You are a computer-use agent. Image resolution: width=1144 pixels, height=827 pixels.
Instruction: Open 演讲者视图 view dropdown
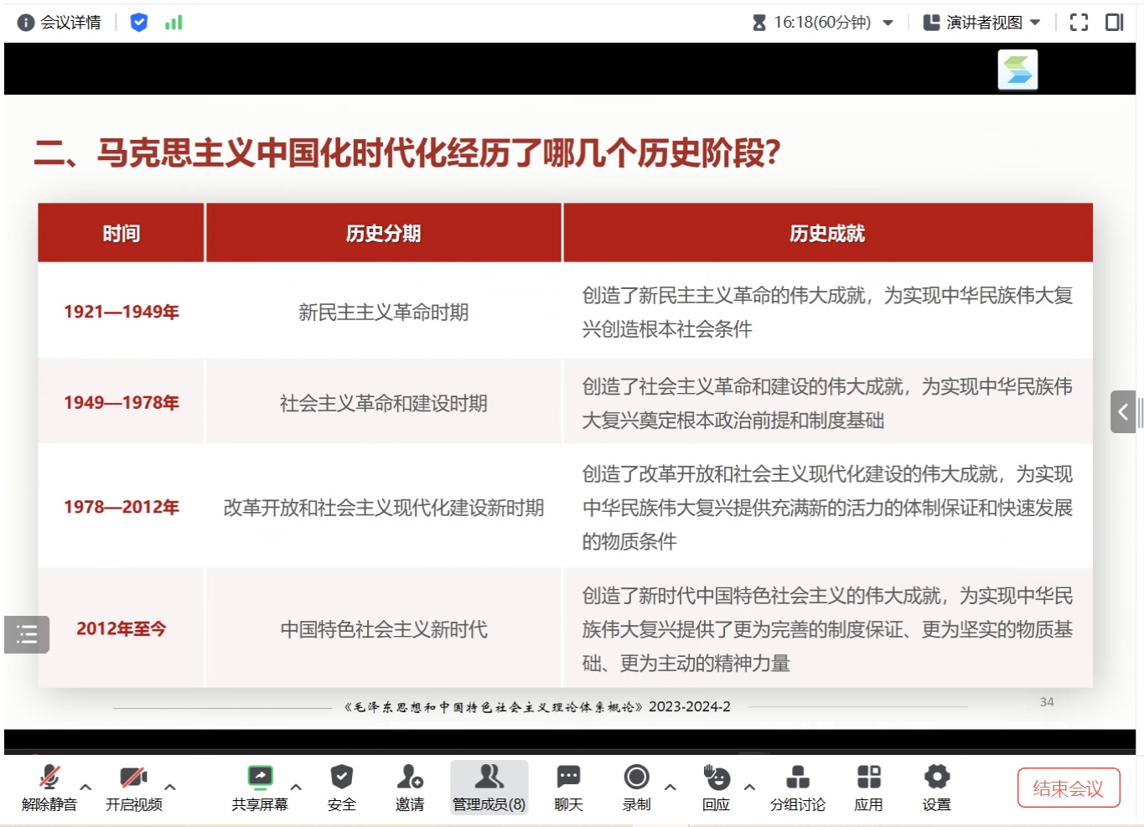(981, 23)
